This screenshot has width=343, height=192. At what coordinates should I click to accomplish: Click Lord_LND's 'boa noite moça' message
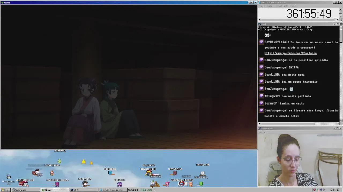(293, 75)
